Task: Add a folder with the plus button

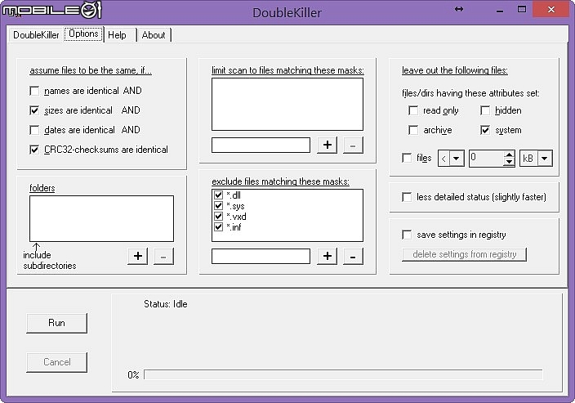Action: click(x=138, y=256)
